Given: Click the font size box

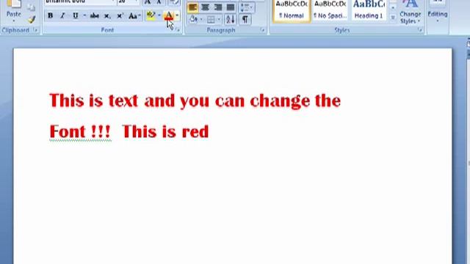Looking at the screenshot, I should pos(129,1).
